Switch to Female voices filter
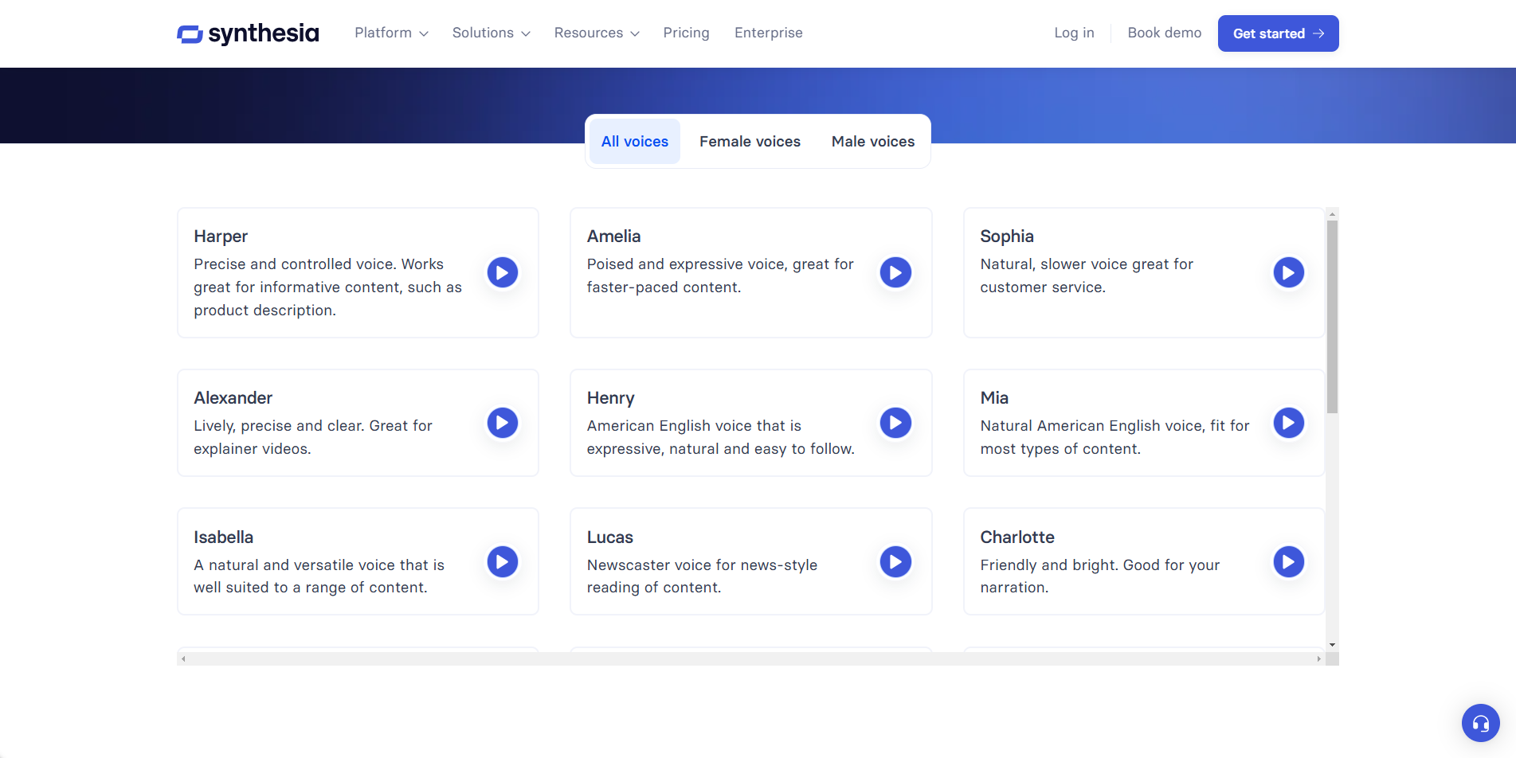The height and width of the screenshot is (758, 1516). [750, 141]
